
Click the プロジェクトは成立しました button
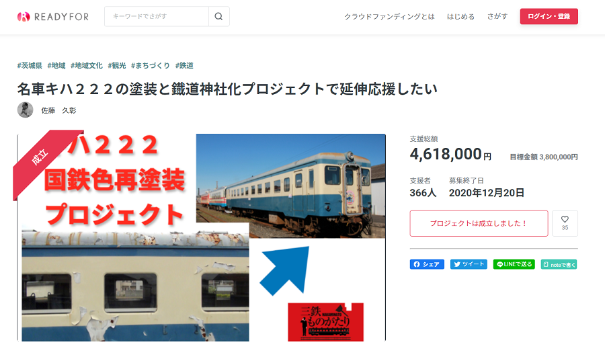tap(479, 223)
